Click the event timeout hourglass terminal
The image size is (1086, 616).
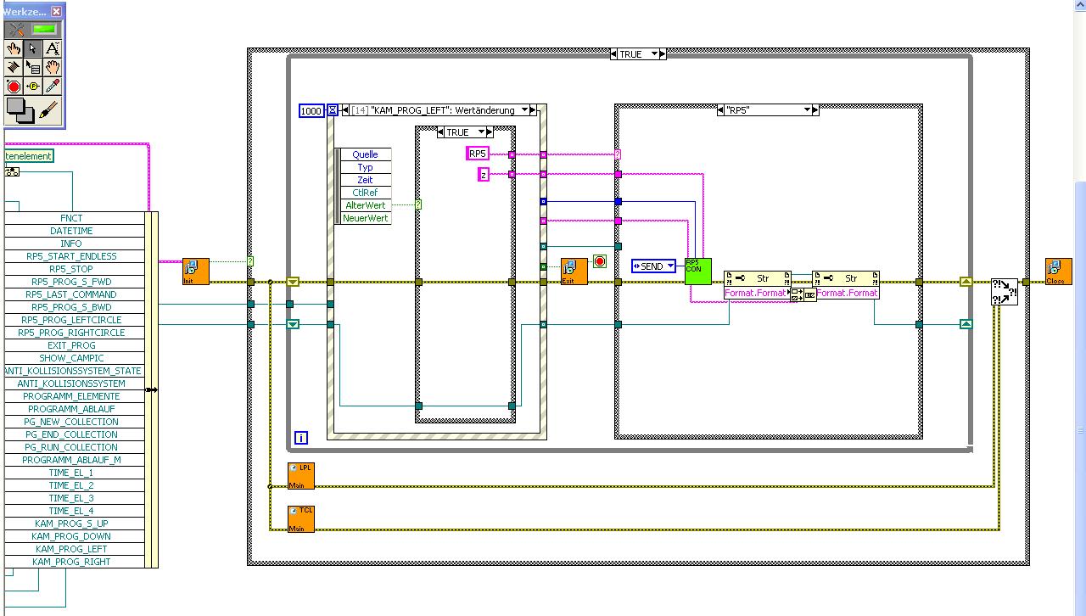pyautogui.click(x=333, y=110)
